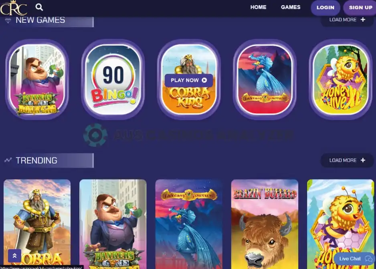Open the Games menu item
Screen dimensions: 376x269
(x=291, y=7)
